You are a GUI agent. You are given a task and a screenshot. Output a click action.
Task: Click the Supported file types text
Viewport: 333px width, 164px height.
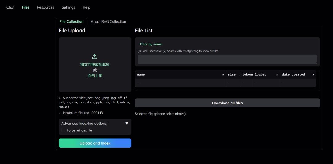95,102
